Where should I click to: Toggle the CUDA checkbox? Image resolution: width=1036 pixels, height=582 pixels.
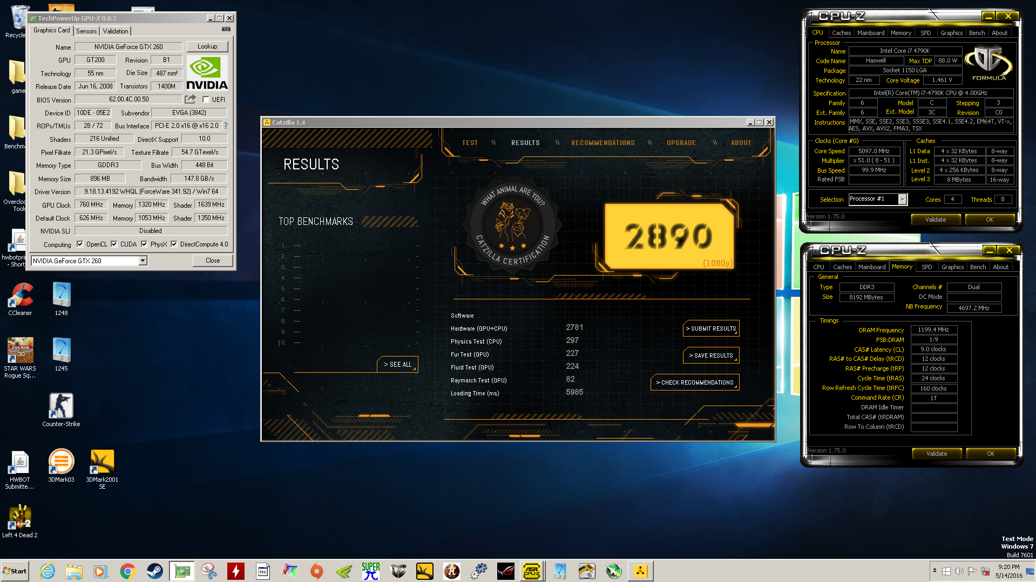[114, 244]
